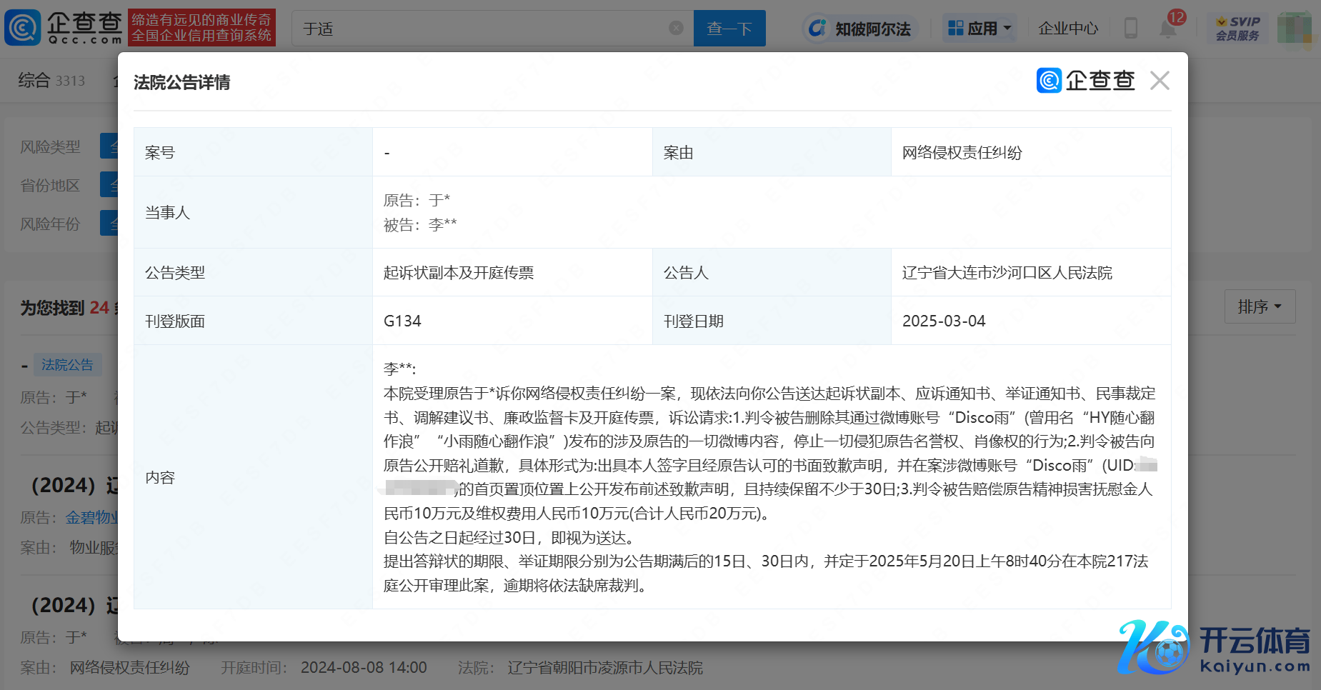The image size is (1321, 690).
Task: Open 知彼阿尔法 from the header
Action: click(860, 29)
